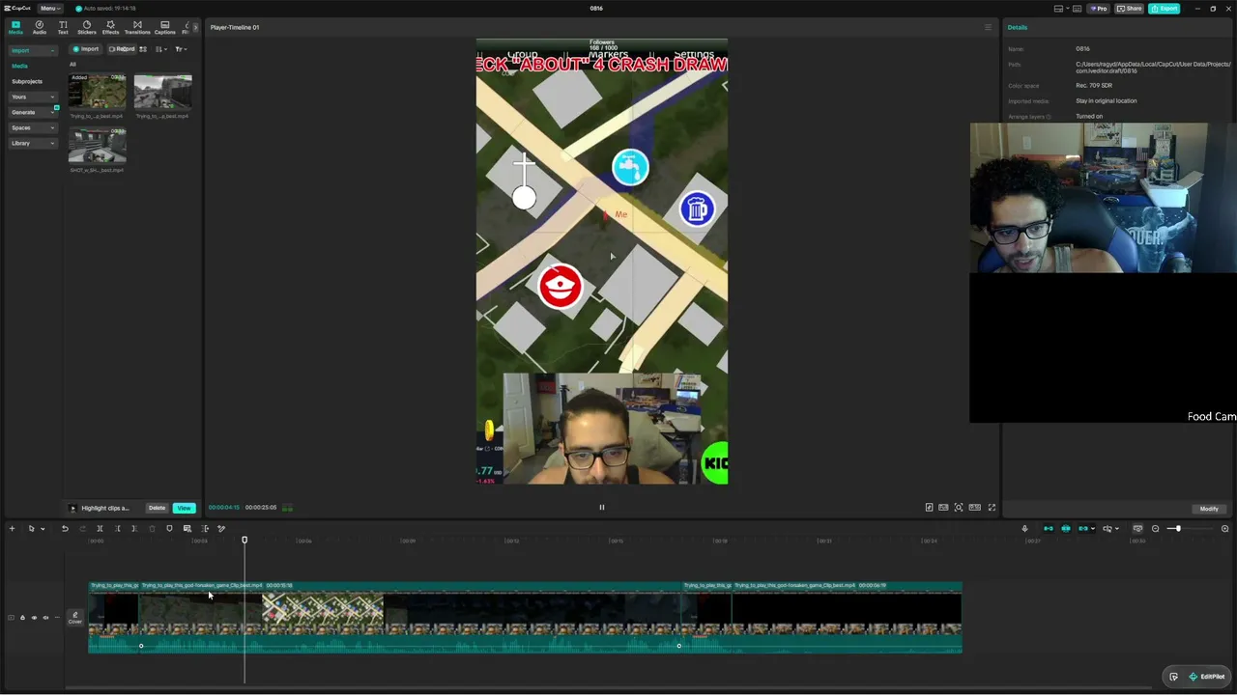
Task: Expand the Spaces section
Action: (32, 127)
